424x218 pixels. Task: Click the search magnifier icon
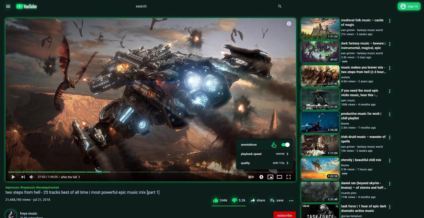tap(280, 6)
